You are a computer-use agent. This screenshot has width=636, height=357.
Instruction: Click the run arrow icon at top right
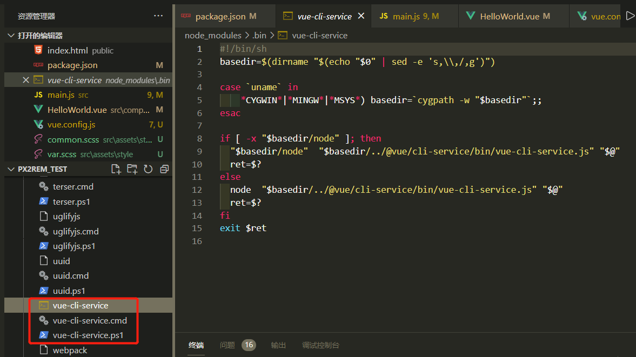(630, 16)
